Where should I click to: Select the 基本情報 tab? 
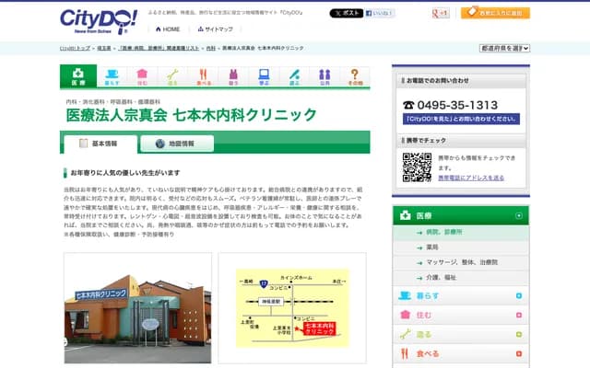[x=100, y=144]
